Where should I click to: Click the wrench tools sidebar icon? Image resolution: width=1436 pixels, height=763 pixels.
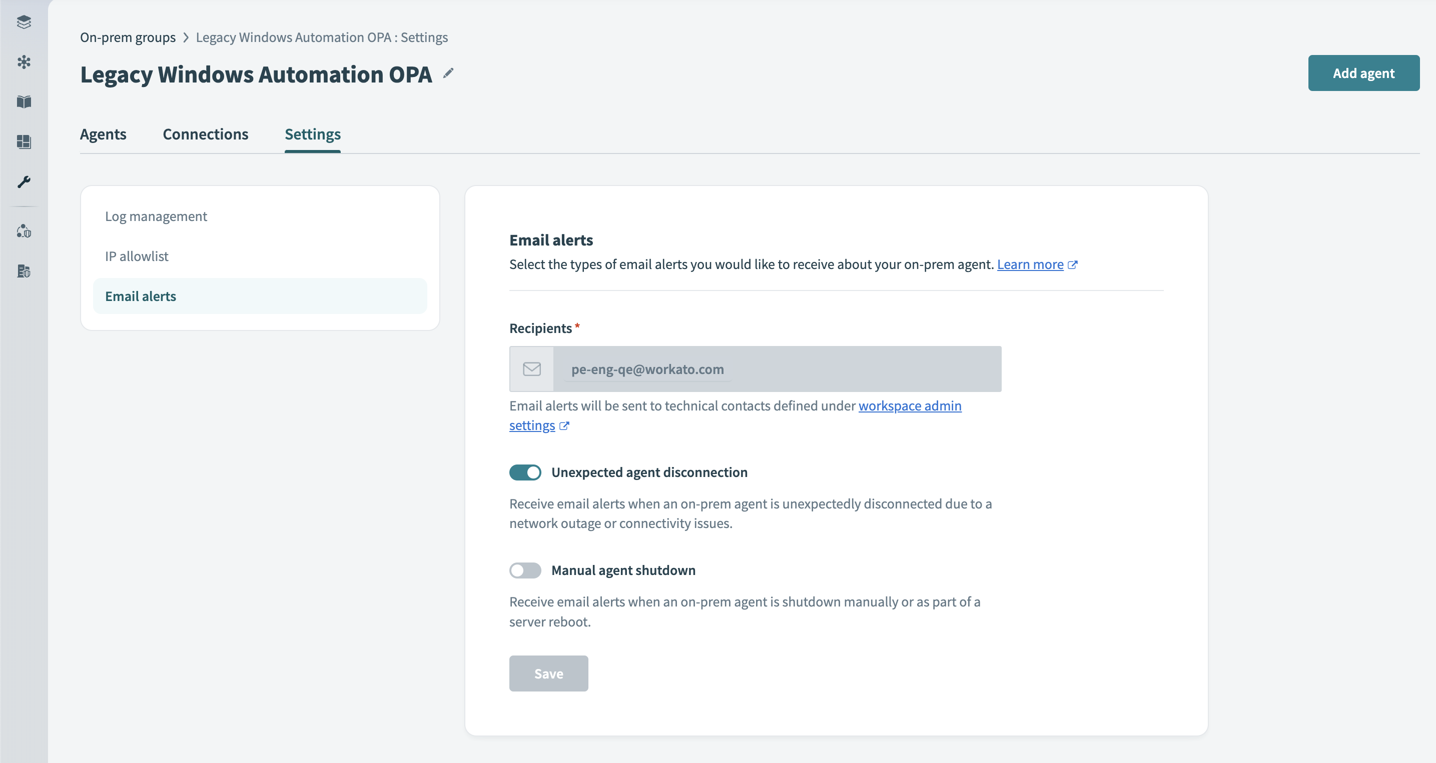[24, 182]
